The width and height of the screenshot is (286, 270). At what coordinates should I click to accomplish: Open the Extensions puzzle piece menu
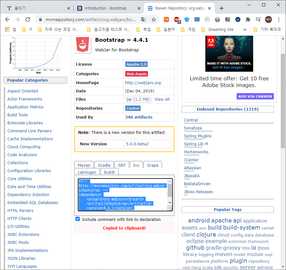(248, 19)
